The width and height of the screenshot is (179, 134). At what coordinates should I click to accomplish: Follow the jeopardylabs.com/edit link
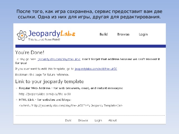coord(96,69)
